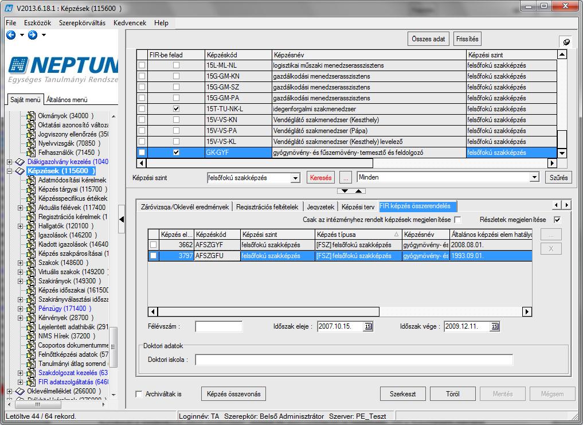Click the Szakirányok (149300) tree icon
Viewport: 583px width, 425px height.
click(31, 281)
